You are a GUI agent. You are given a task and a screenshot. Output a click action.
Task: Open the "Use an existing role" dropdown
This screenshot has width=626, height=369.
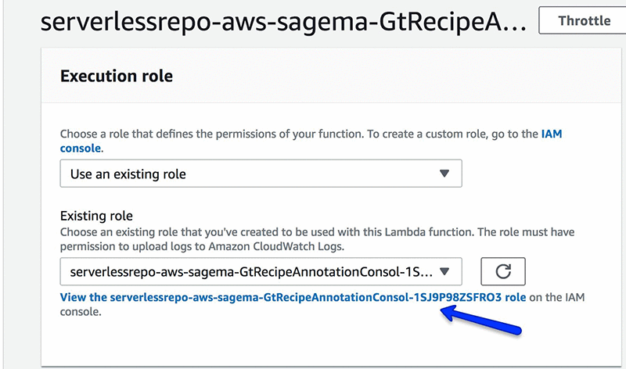pos(261,174)
